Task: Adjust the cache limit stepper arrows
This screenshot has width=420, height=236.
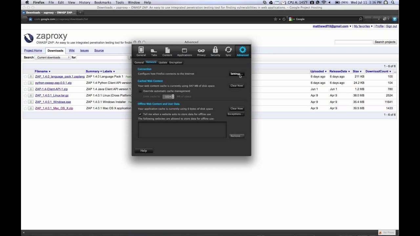Action: [x=173, y=97]
